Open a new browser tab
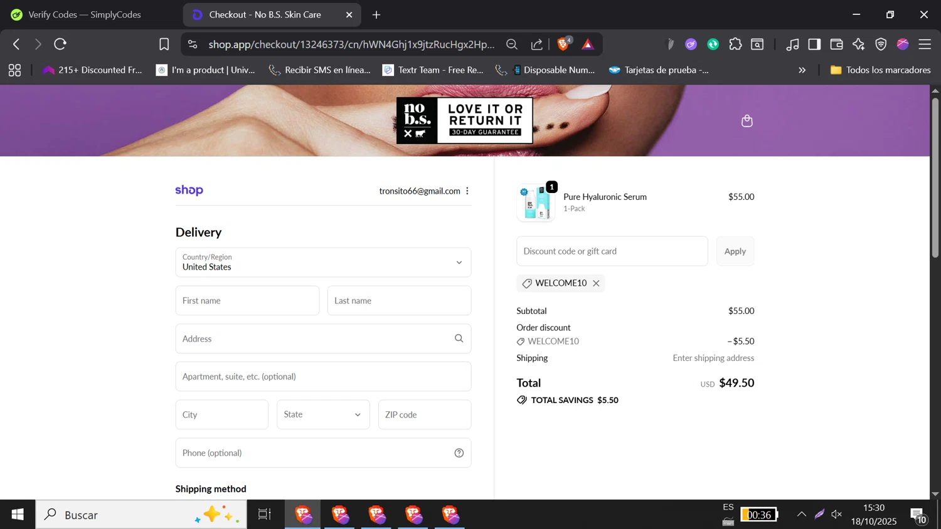 376,14
